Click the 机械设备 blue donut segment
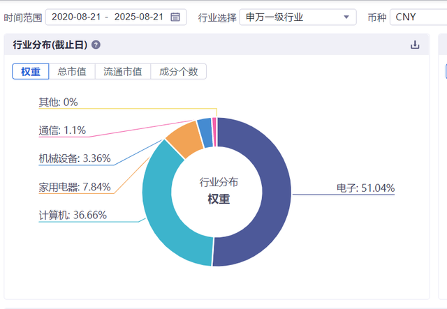 205,133
